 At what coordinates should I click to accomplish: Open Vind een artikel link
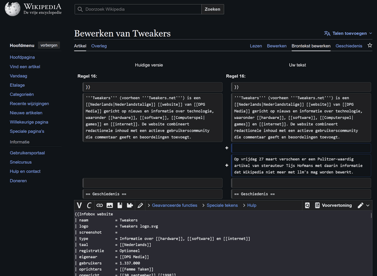(25, 67)
